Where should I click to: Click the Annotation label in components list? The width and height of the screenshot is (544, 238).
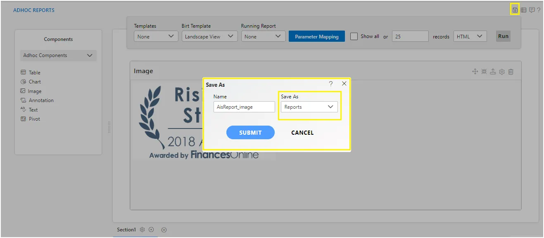(x=41, y=100)
